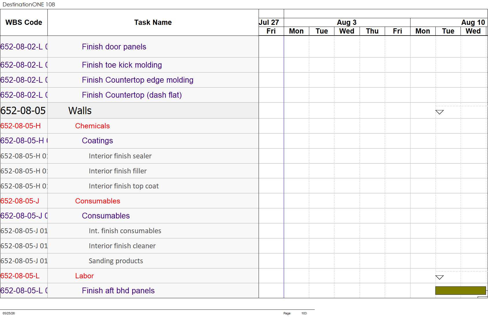The width and height of the screenshot is (488, 317).
Task: Select the Jul 27 week header
Action: 271,23
